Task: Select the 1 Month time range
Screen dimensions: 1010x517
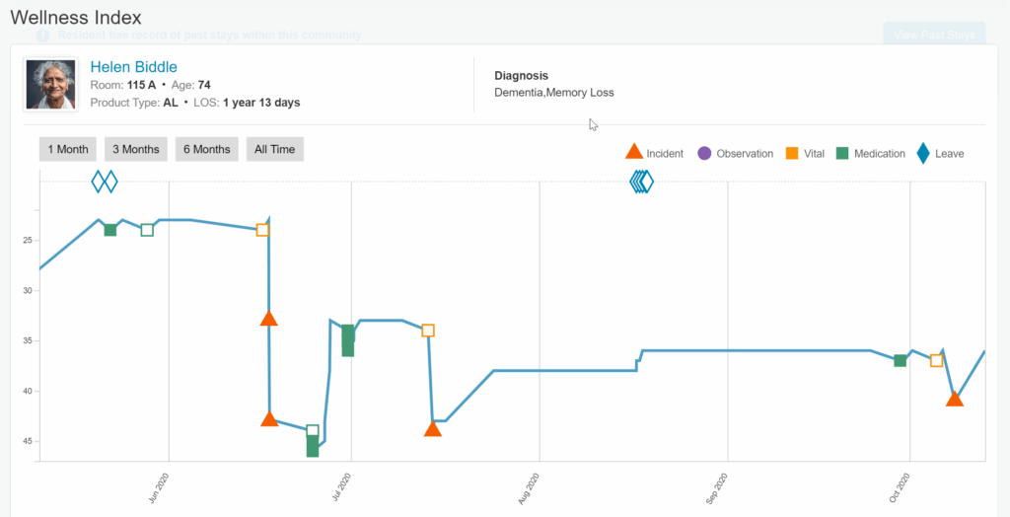Action: click(x=68, y=149)
